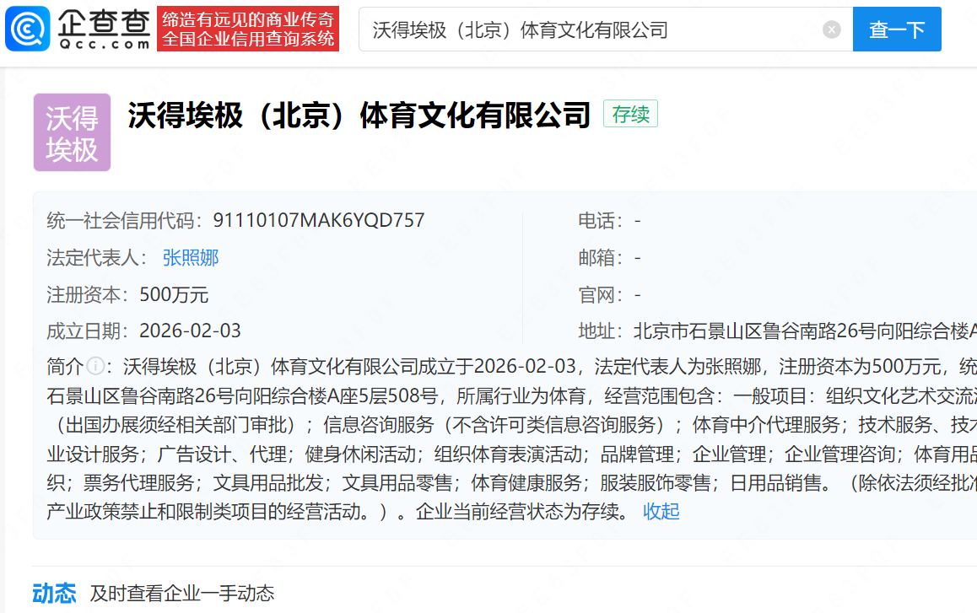Viewport: 977px width, 613px height.
Task: Clear the search box using the × icon
Action: pos(831,29)
